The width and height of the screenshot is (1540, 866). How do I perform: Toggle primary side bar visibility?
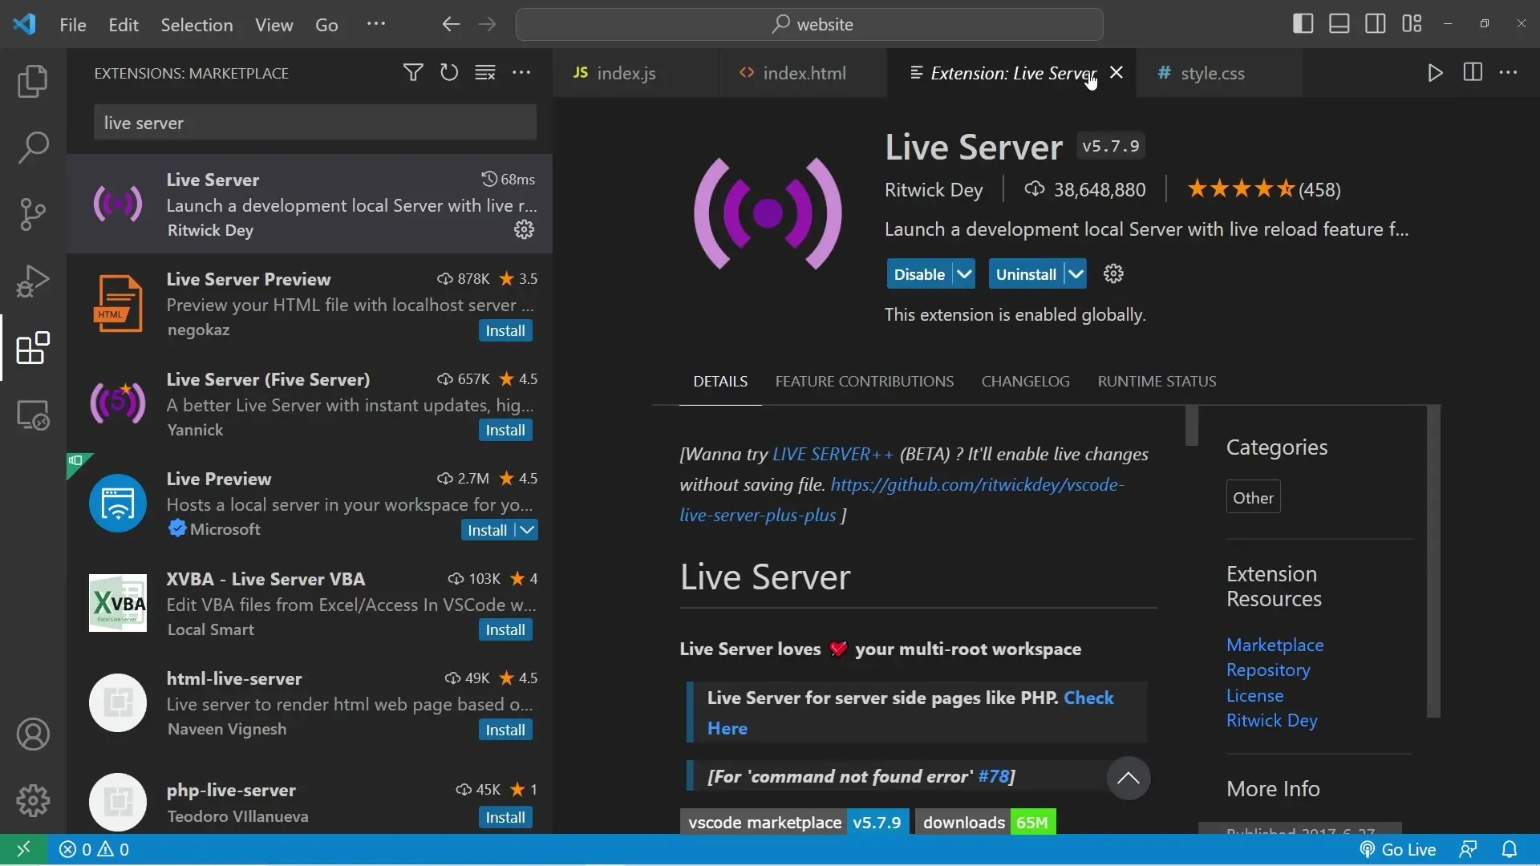[x=1303, y=24]
